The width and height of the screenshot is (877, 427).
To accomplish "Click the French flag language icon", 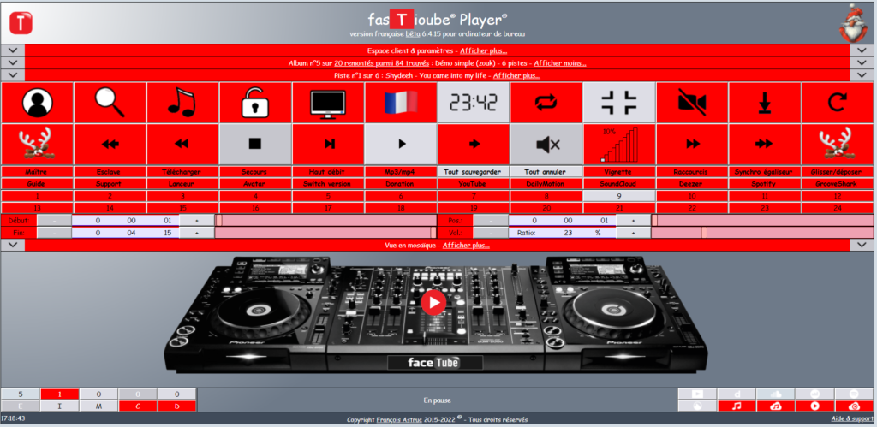I will coord(401,103).
